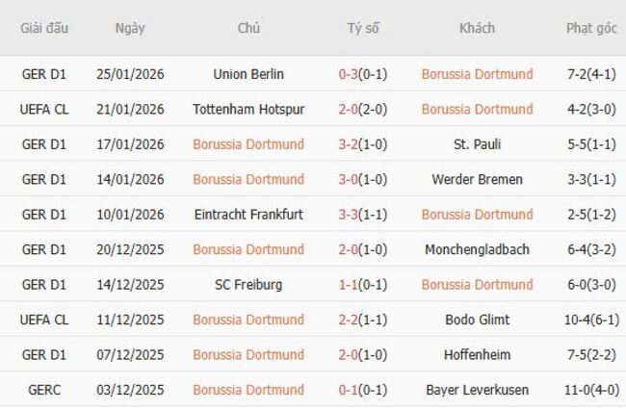The image size is (626, 410).
Task: Open Hoffenheim team link
Action: (x=477, y=355)
